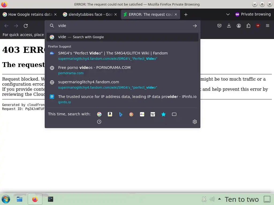
Task: Close the ERROR tab
Action: (x=176, y=14)
